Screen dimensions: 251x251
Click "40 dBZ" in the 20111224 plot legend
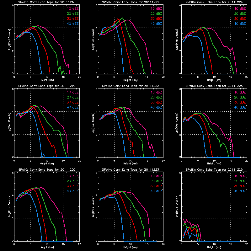point(240,24)
